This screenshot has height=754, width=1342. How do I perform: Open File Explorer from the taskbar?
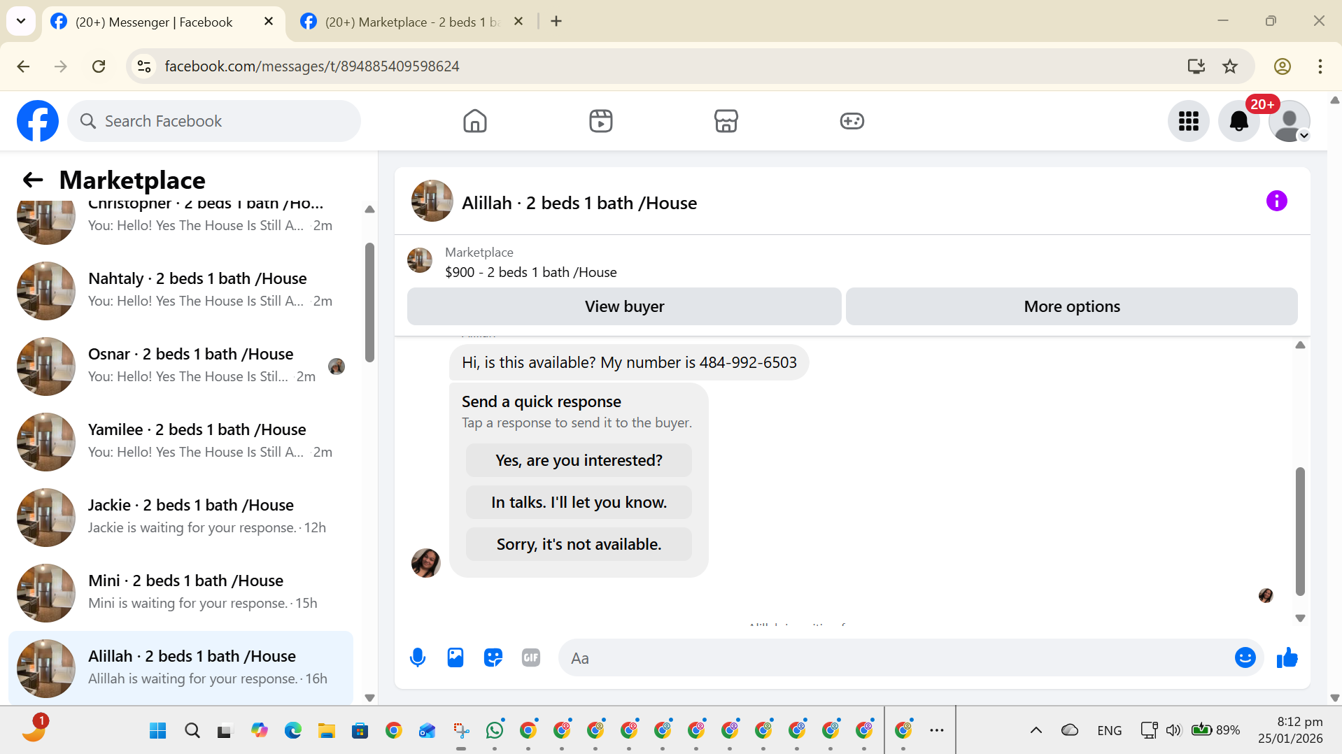point(327,731)
